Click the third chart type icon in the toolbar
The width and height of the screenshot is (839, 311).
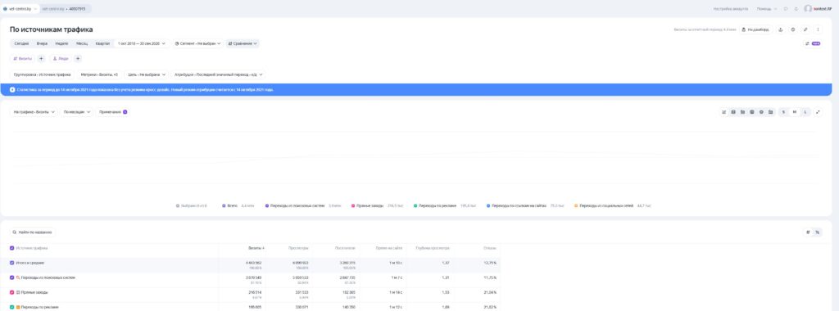[742, 111]
